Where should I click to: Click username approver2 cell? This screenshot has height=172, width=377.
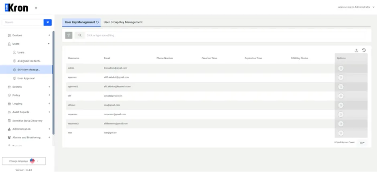tap(73, 86)
